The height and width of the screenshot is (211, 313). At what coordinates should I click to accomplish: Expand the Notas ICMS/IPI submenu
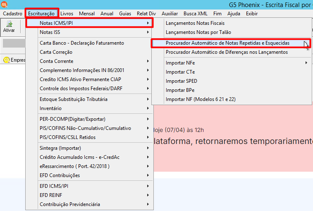(89, 23)
